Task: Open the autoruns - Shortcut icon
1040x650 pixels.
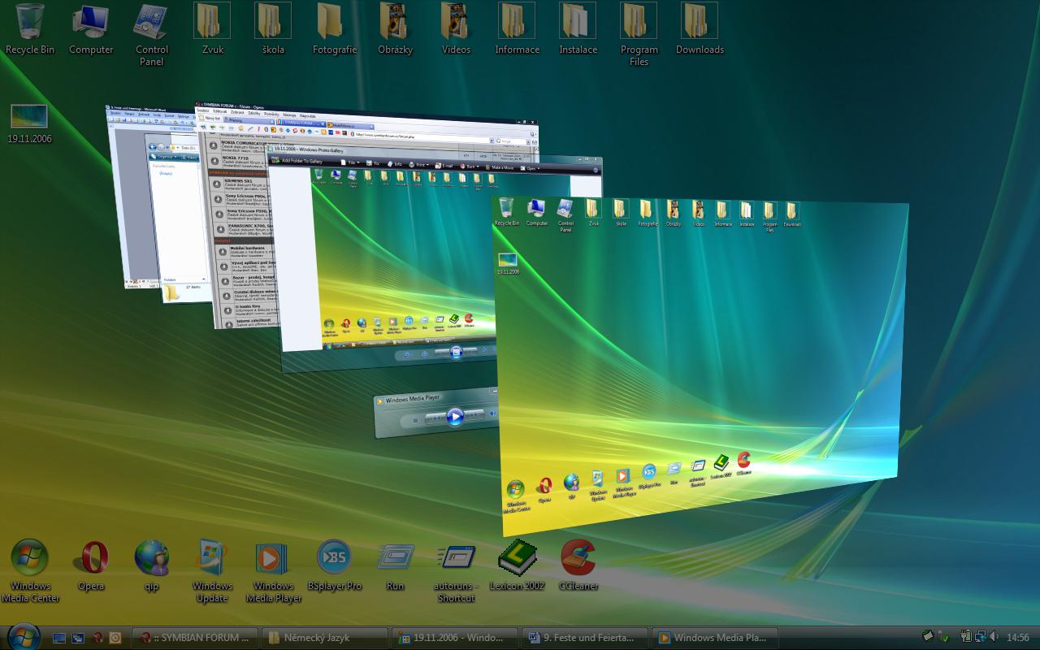Action: point(456,571)
